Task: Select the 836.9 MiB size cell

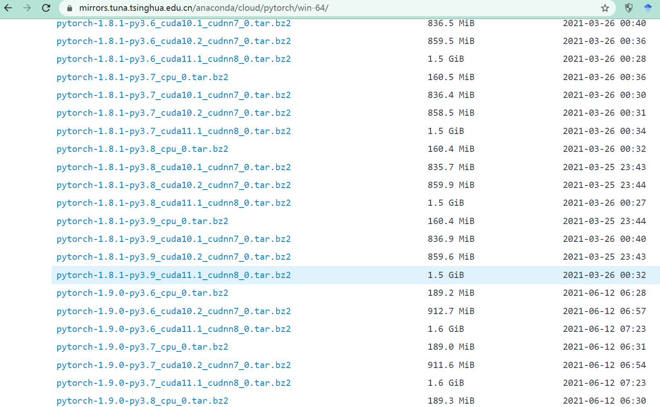Action: tap(451, 239)
